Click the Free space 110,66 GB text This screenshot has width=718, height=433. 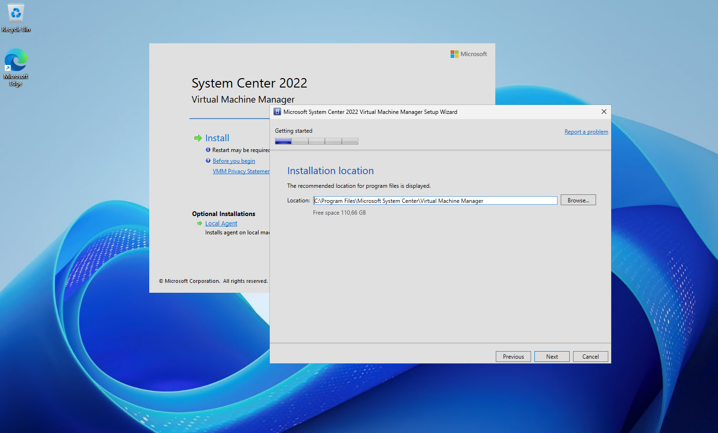[339, 213]
